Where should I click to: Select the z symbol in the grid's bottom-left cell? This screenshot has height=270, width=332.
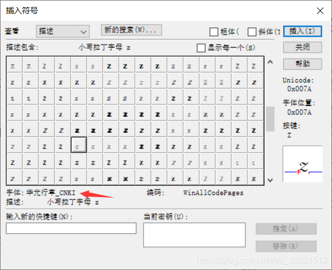click(14, 177)
